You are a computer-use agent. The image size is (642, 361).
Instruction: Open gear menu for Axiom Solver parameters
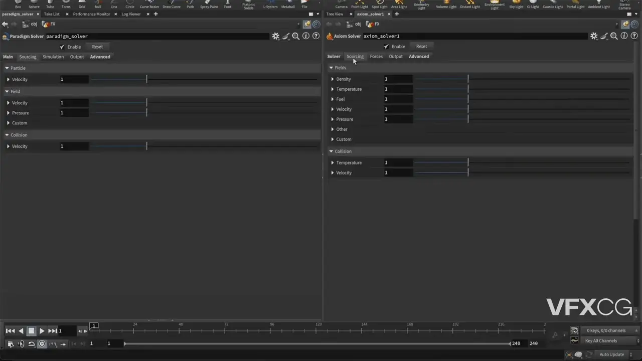tap(594, 36)
